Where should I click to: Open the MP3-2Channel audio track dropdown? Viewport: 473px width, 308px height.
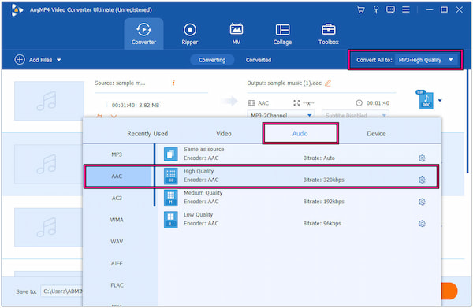point(281,115)
